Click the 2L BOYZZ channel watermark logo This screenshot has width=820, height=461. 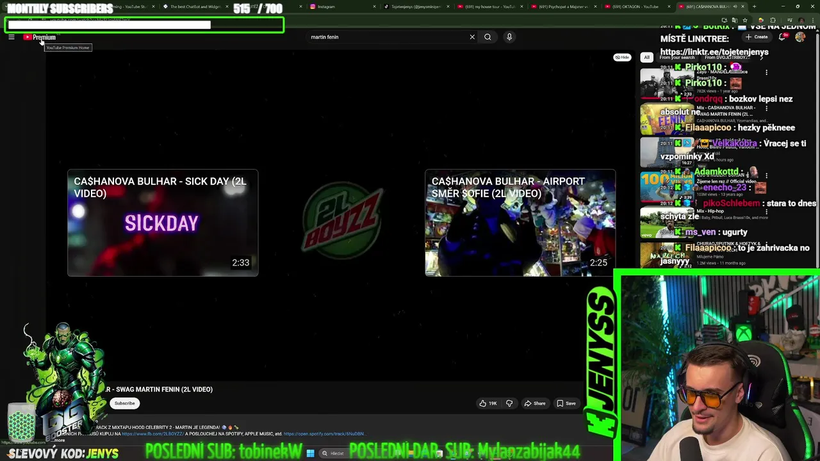point(342,220)
